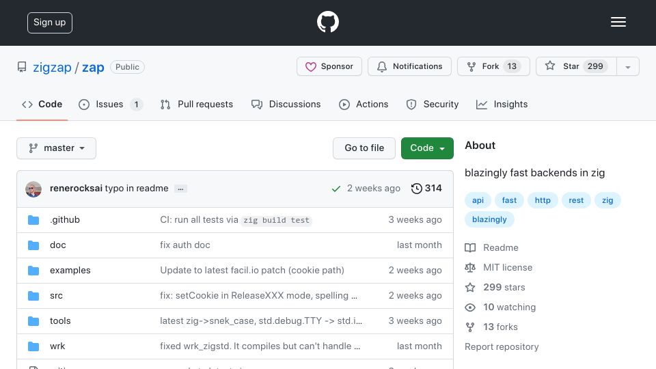The image size is (656, 369).
Task: Open the doc folder
Action: 57,245
